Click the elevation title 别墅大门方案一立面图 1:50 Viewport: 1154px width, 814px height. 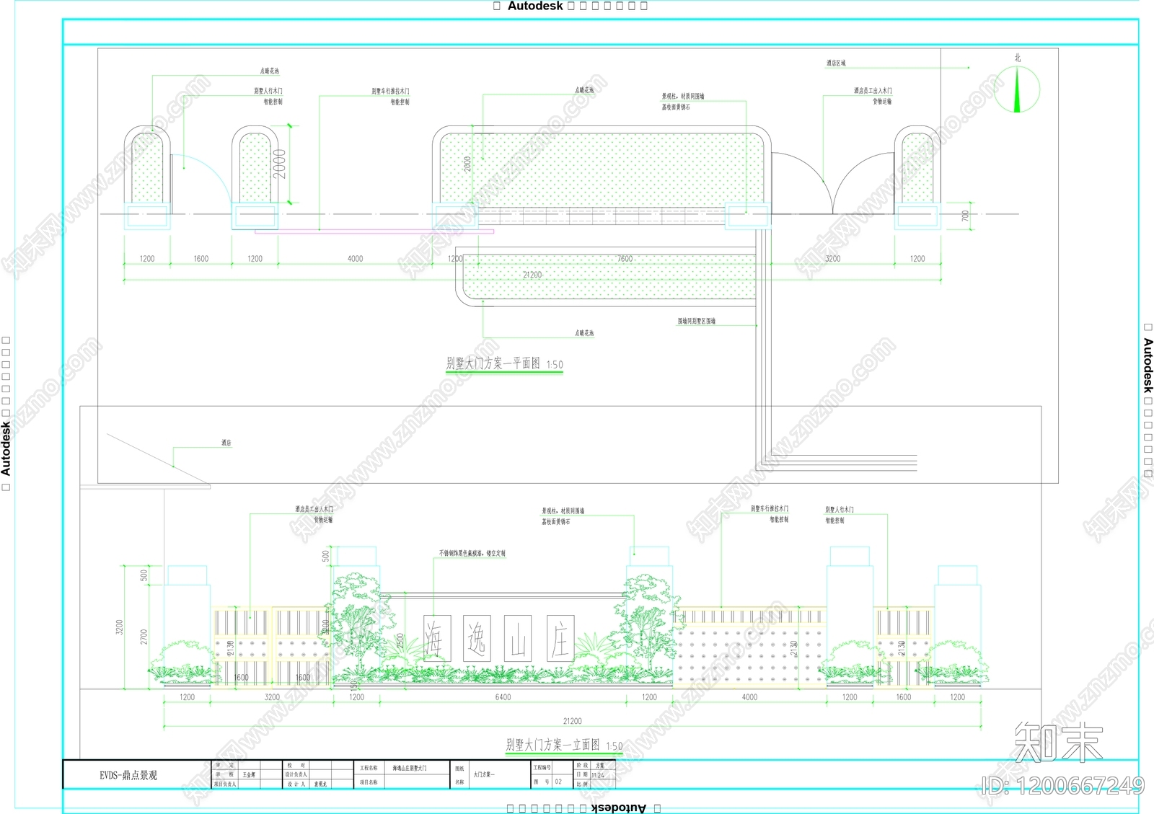point(564,745)
